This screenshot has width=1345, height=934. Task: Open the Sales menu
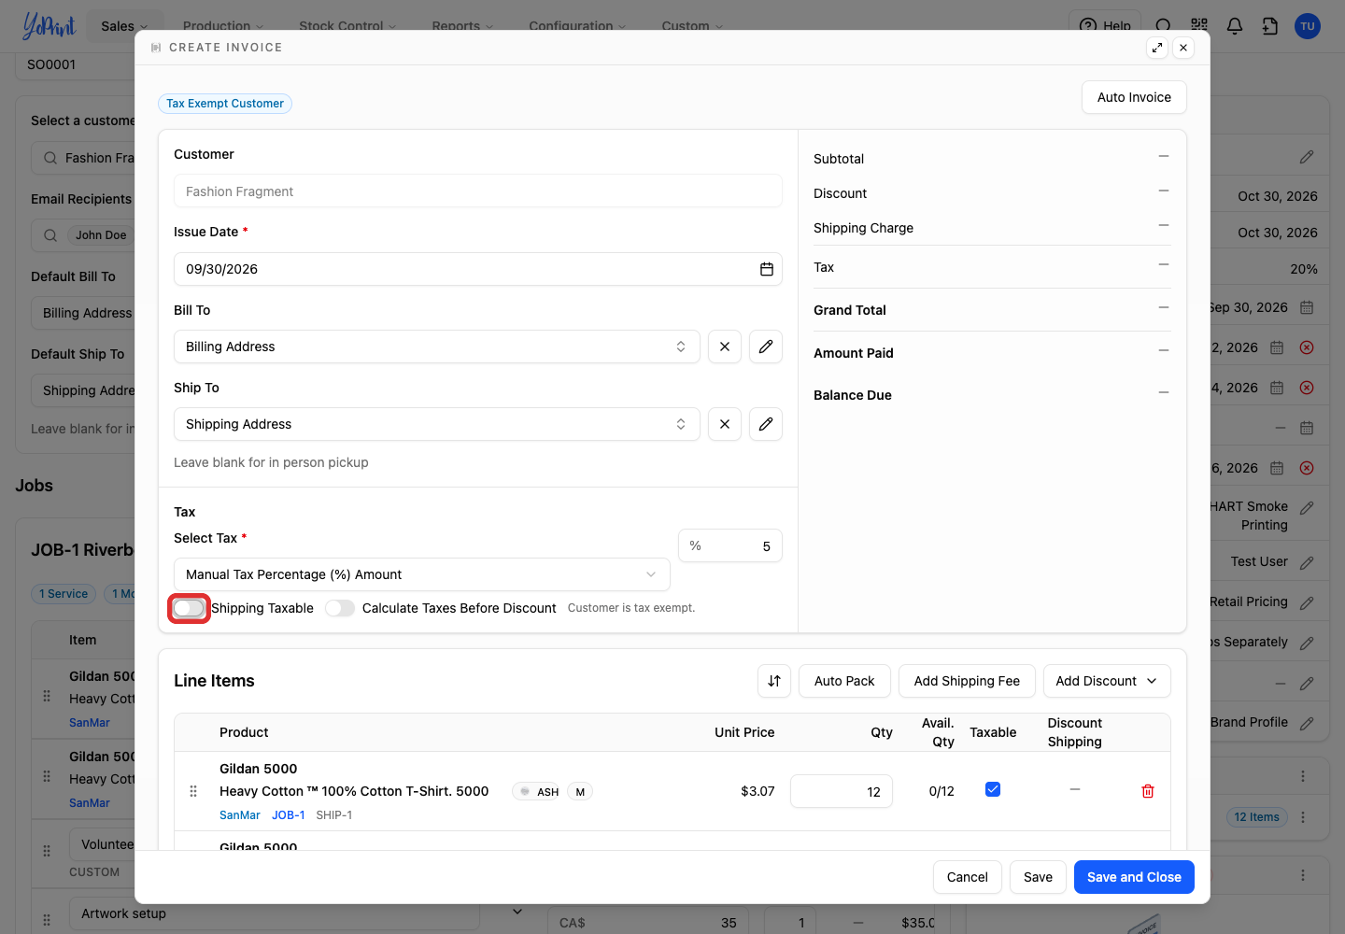tap(124, 26)
